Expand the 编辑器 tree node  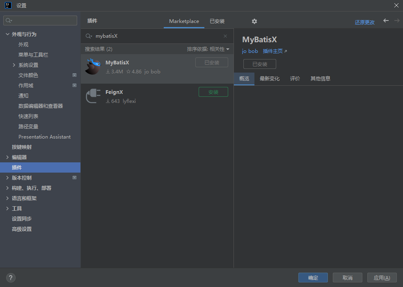(7, 157)
